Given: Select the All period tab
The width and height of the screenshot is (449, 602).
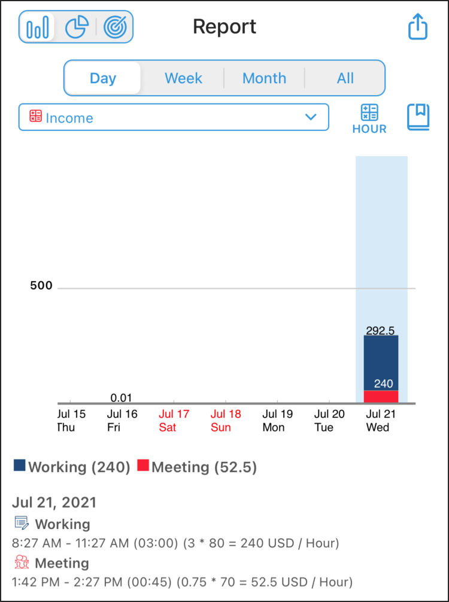Looking at the screenshot, I should click(x=345, y=78).
